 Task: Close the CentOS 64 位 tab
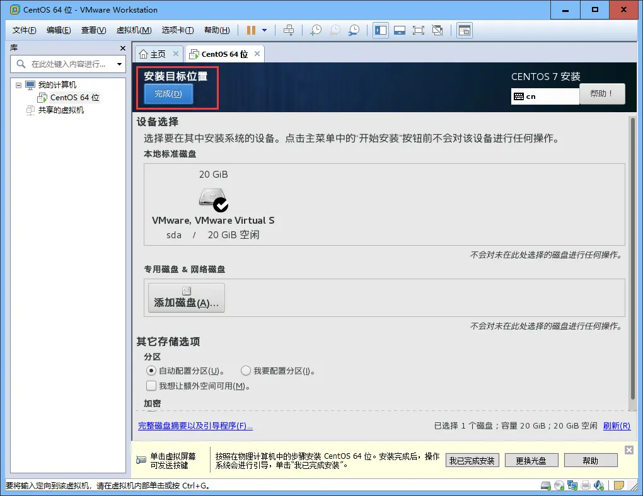(x=257, y=54)
